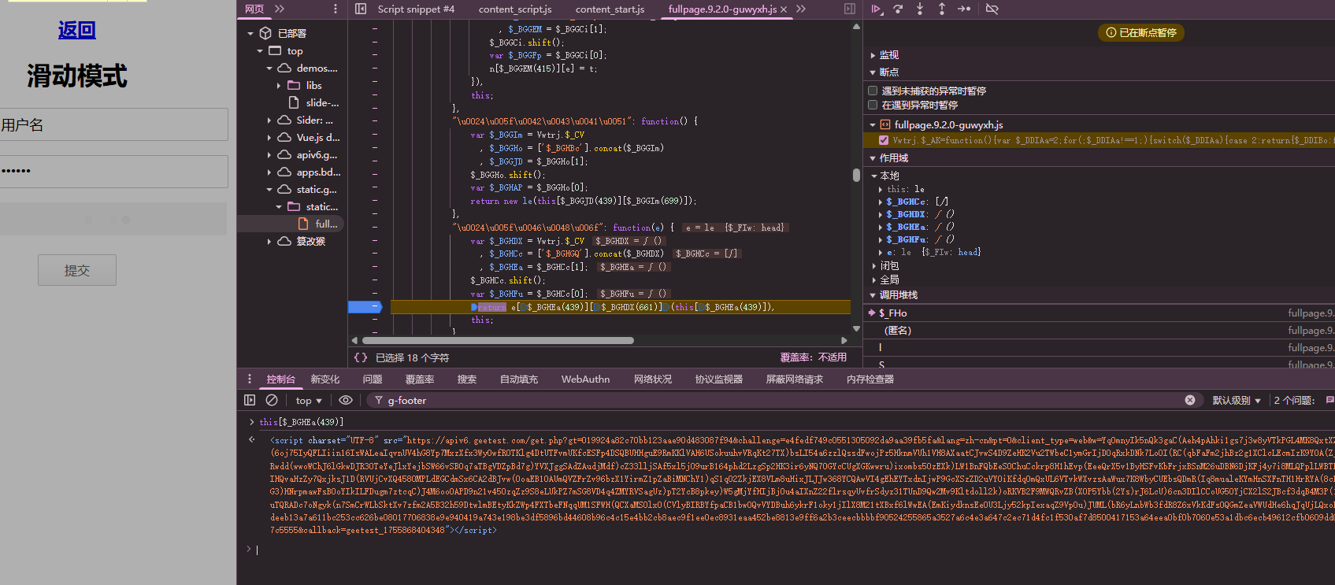The width and height of the screenshot is (1335, 585).
Task: Collapse the 调用堆栈 section
Action: point(873,295)
